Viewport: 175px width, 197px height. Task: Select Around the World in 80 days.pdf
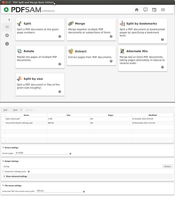click(87, 123)
